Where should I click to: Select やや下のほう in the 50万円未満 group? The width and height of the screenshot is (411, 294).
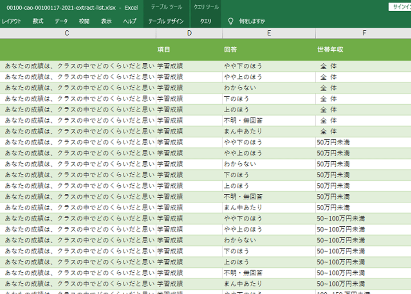(269, 142)
